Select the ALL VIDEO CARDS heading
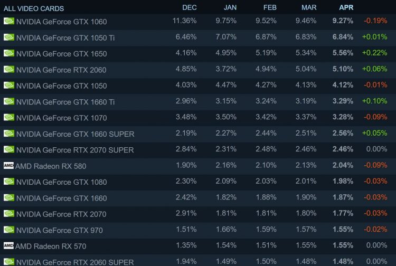Screen dimensions: 396x266 pos(34,8)
